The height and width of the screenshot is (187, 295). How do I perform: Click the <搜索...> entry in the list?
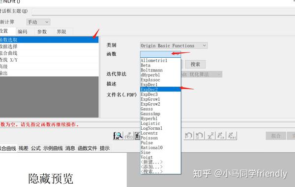[160, 171]
